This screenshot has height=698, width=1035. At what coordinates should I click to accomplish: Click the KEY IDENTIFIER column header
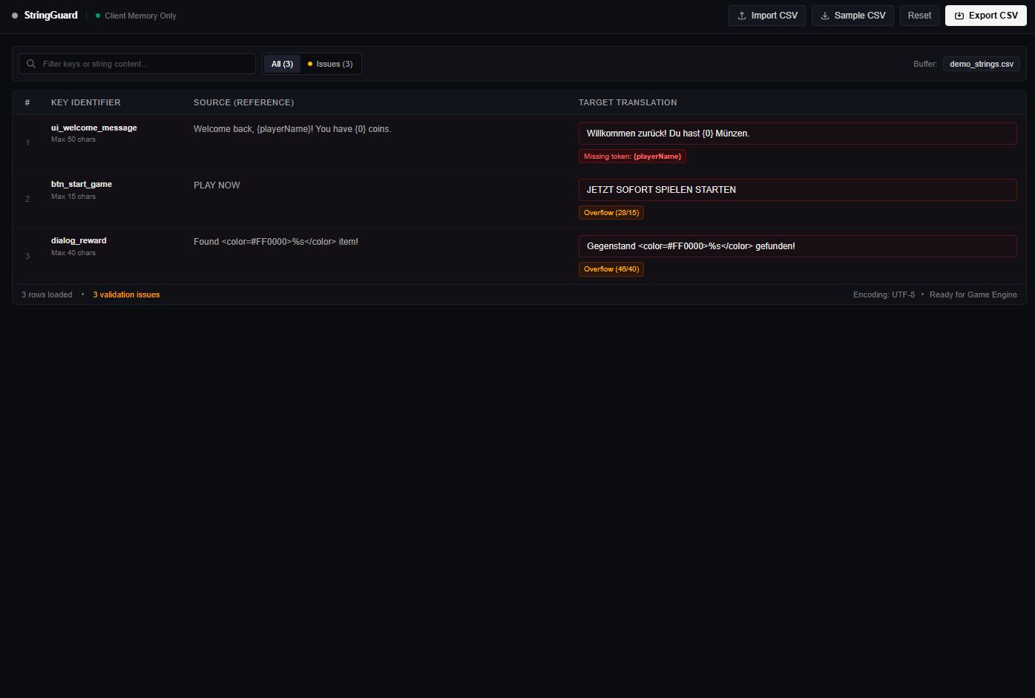click(x=86, y=102)
